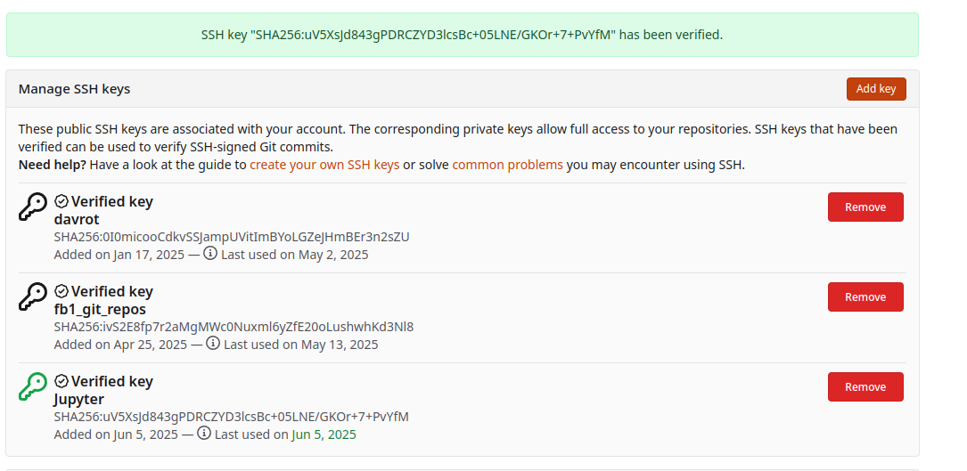This screenshot has width=967, height=471.
Task: Remove the Jupyter SSH key
Action: pos(865,387)
